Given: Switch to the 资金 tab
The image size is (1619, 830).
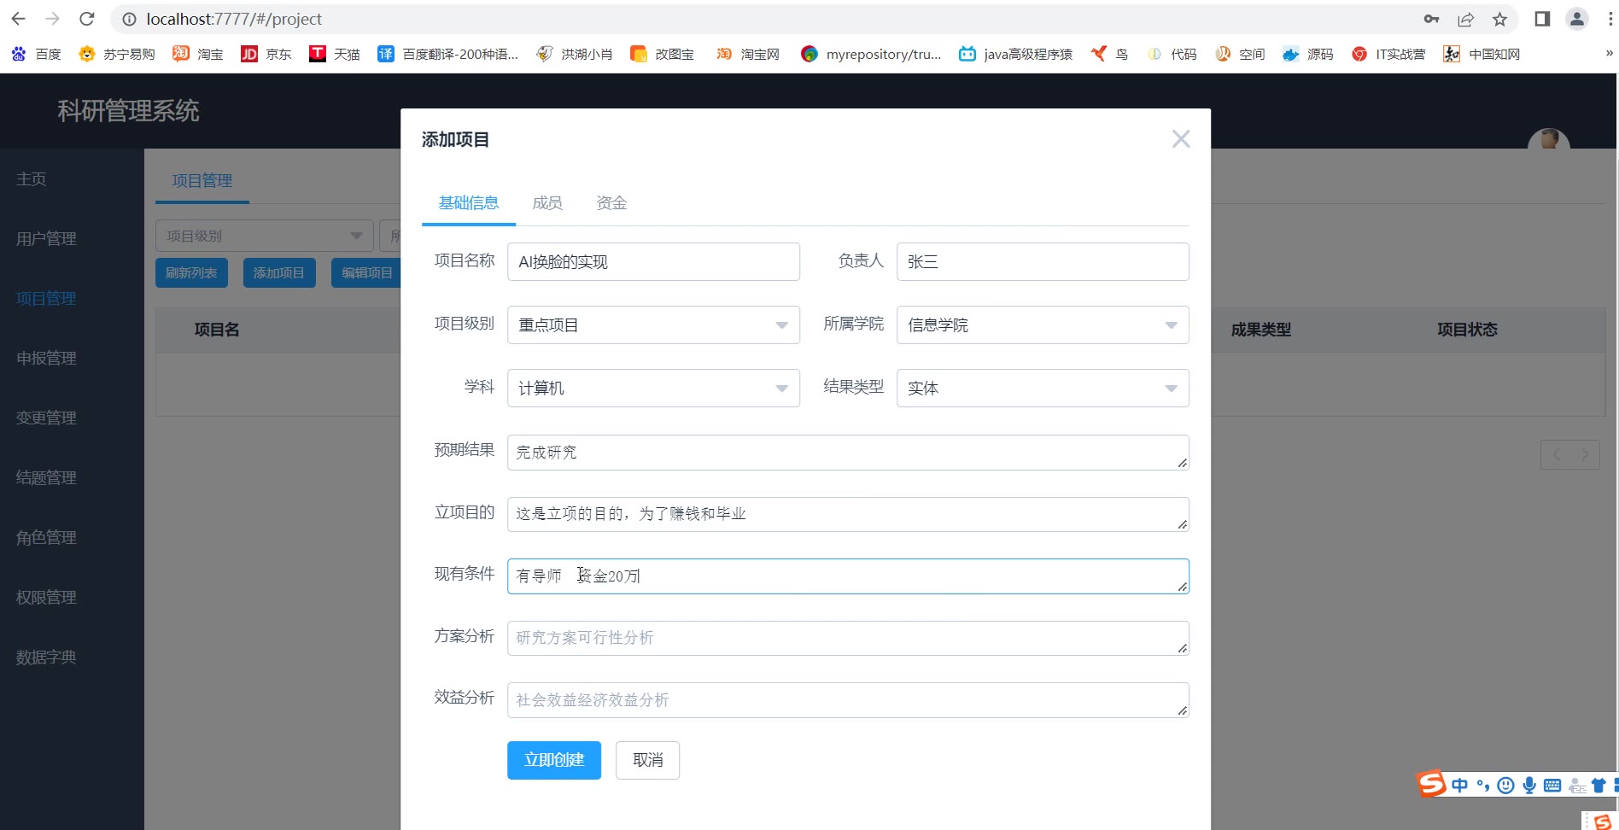Looking at the screenshot, I should [x=611, y=203].
